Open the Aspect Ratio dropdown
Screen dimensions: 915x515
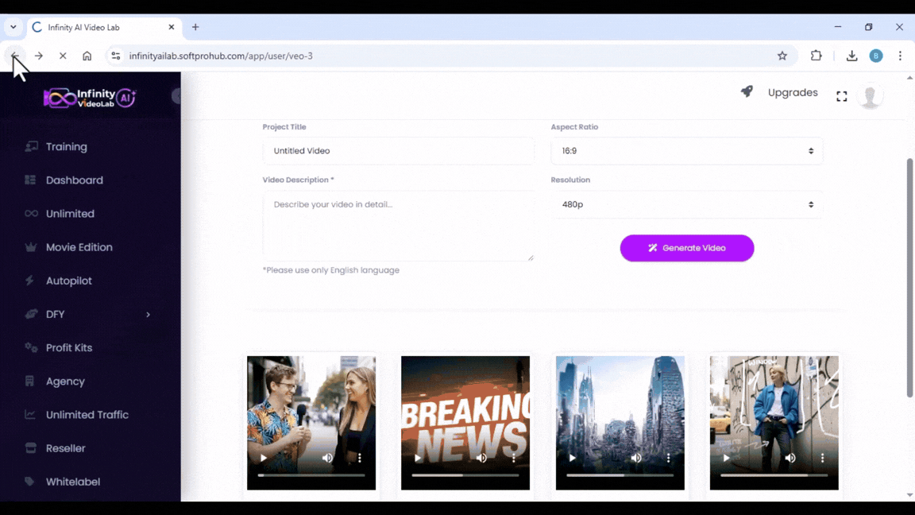click(686, 151)
